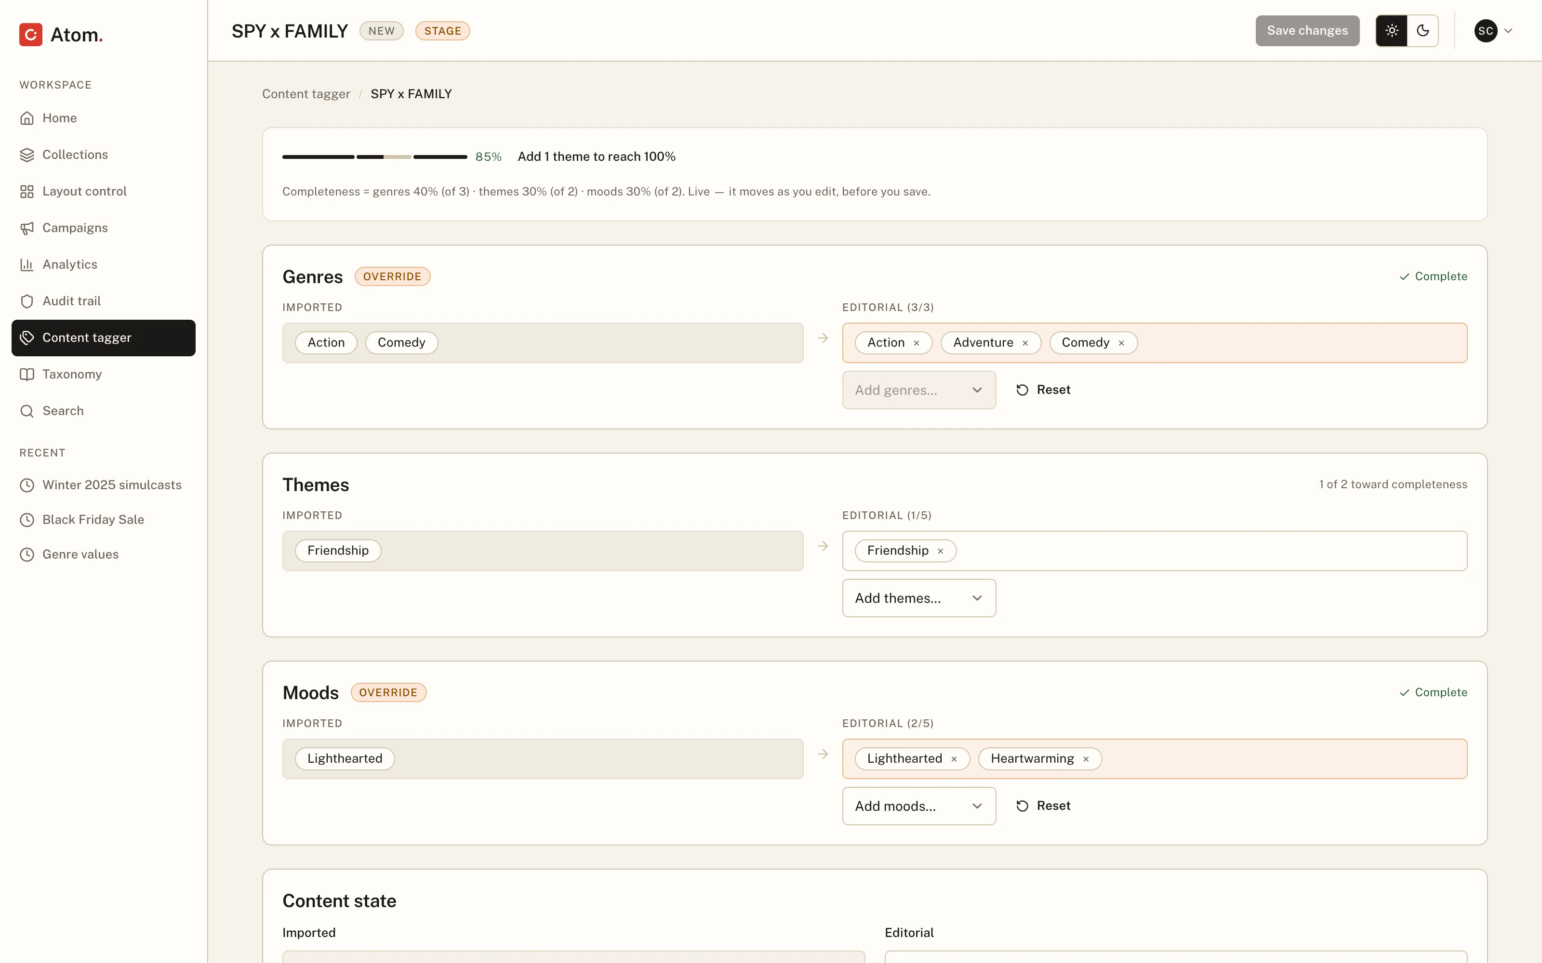Open the Add moods dropdown
The height and width of the screenshot is (963, 1542).
coord(919,807)
